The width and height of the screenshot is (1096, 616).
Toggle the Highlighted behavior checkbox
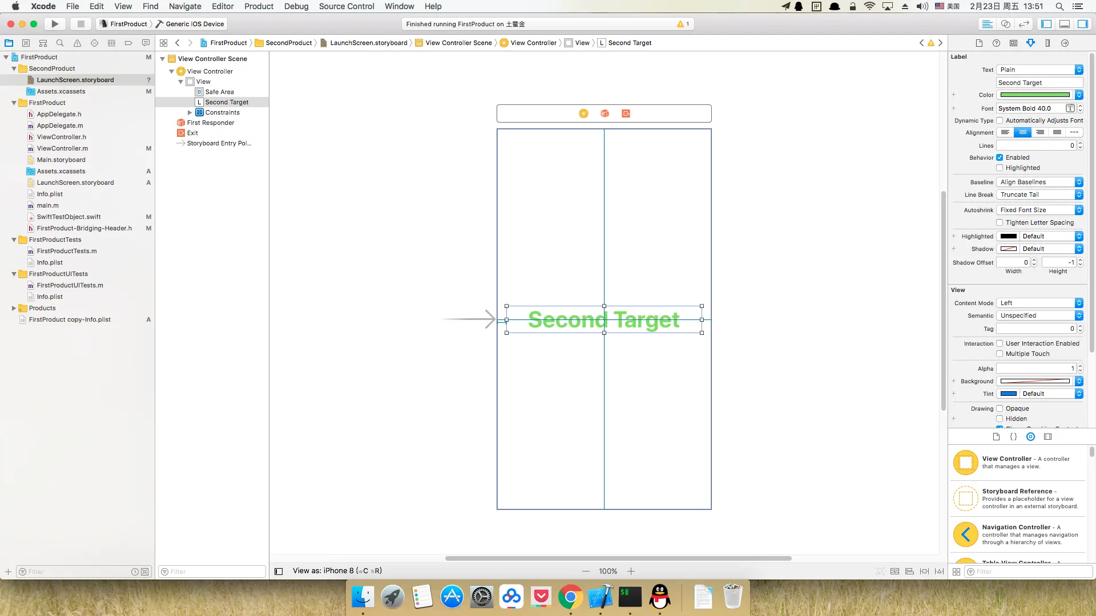[x=1000, y=168]
